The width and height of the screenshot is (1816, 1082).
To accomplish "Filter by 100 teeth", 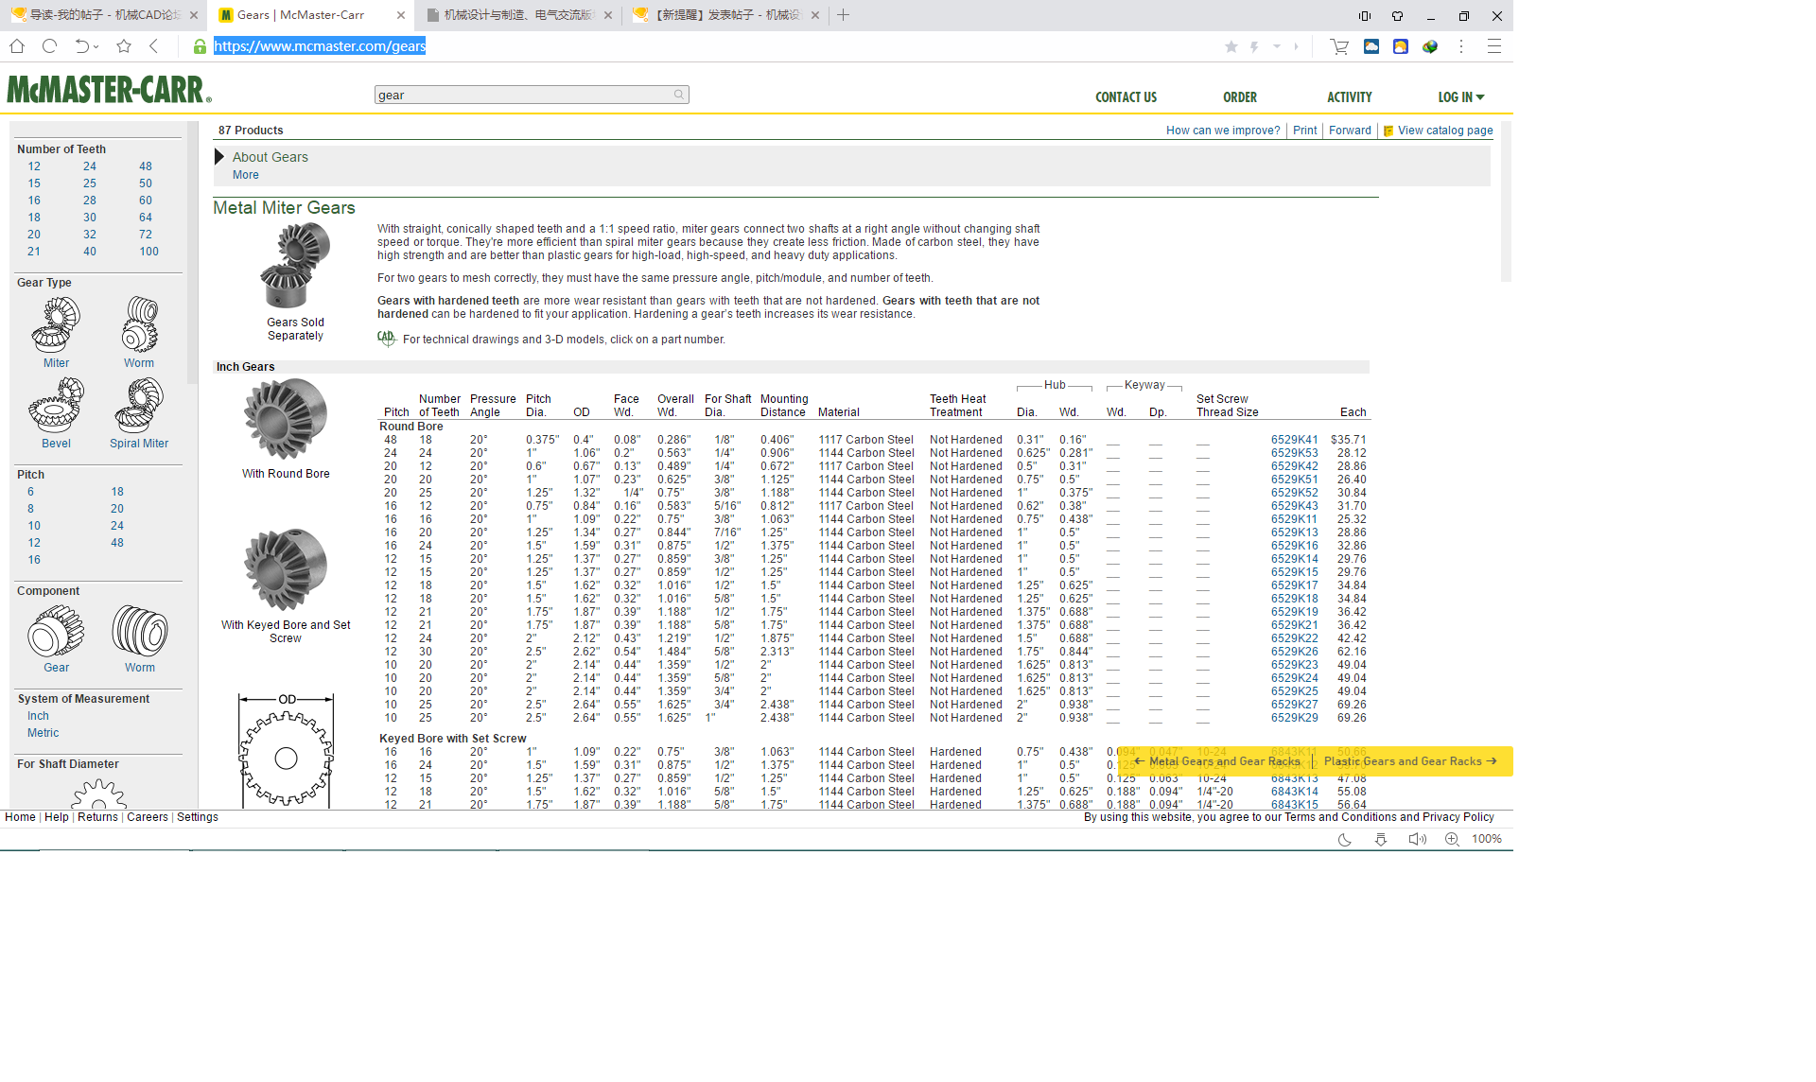I will click(x=148, y=252).
